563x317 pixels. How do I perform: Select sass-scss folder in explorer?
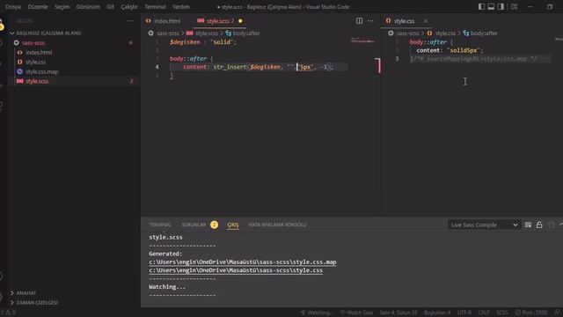point(33,43)
